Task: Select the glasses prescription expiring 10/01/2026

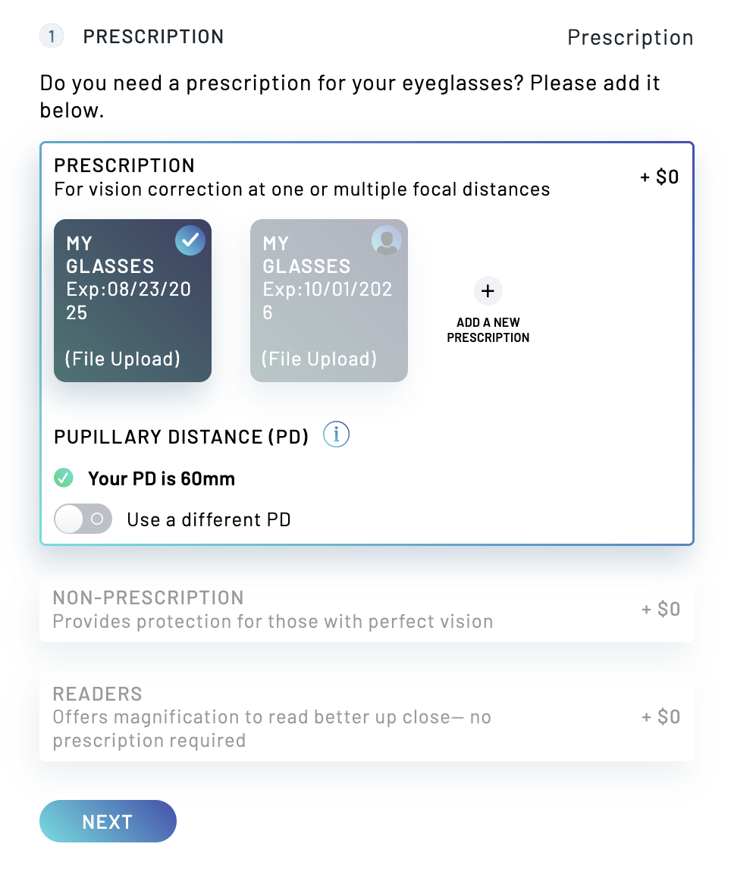Action: (x=328, y=301)
